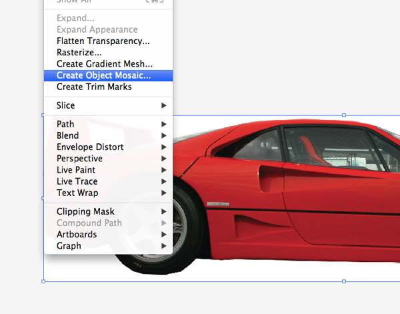400x314 pixels.
Task: Expand the Slice submenu arrow
Action: click(164, 105)
